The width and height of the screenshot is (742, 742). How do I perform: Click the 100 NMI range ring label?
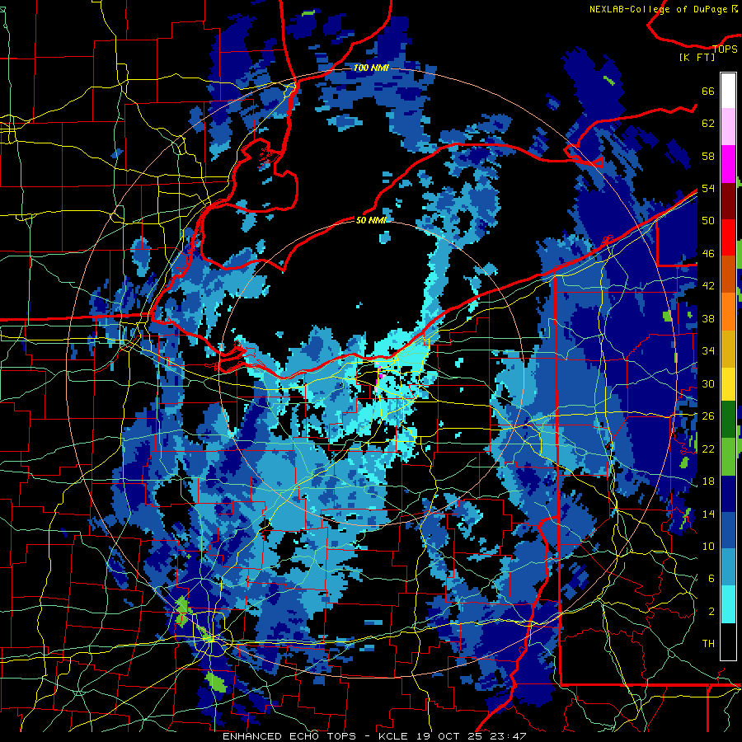pyautogui.click(x=371, y=68)
